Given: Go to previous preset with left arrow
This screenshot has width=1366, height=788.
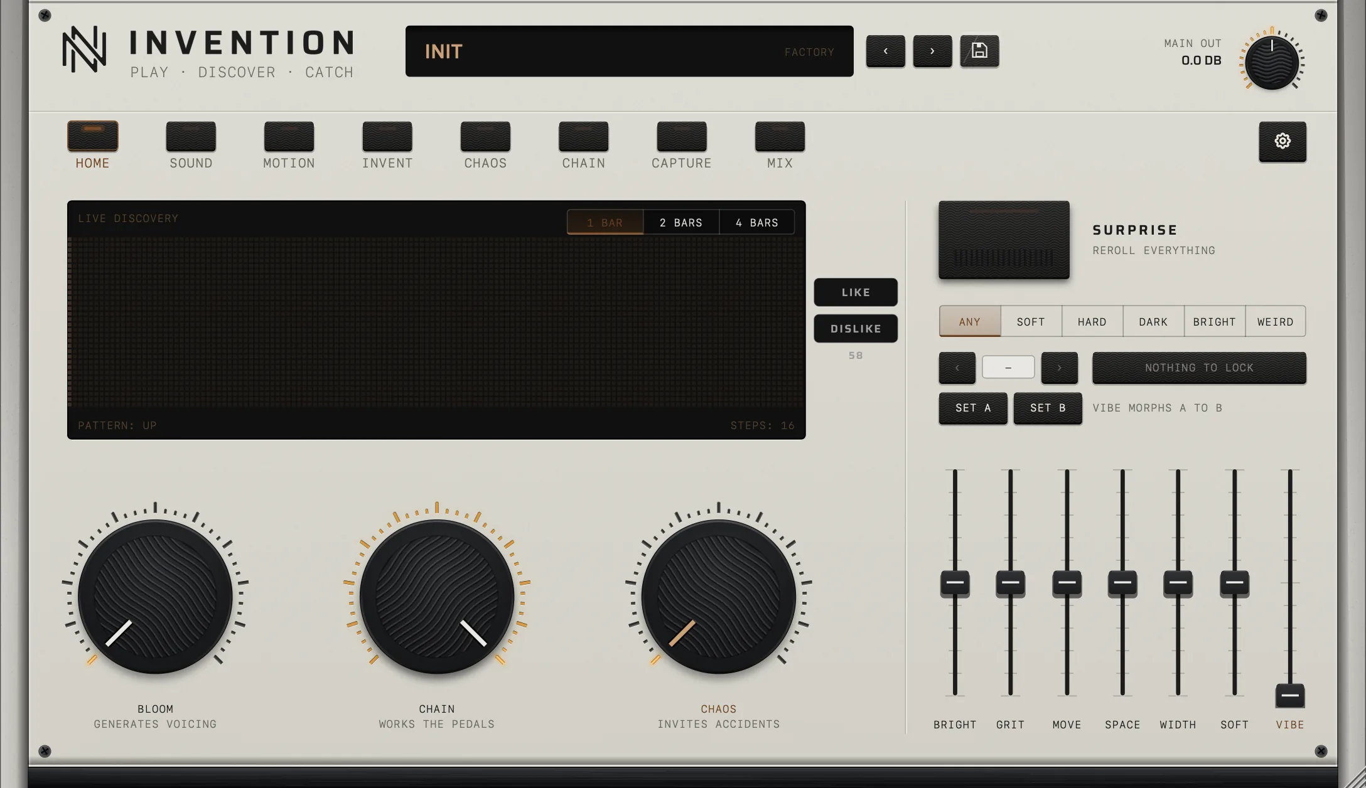Looking at the screenshot, I should click(886, 51).
